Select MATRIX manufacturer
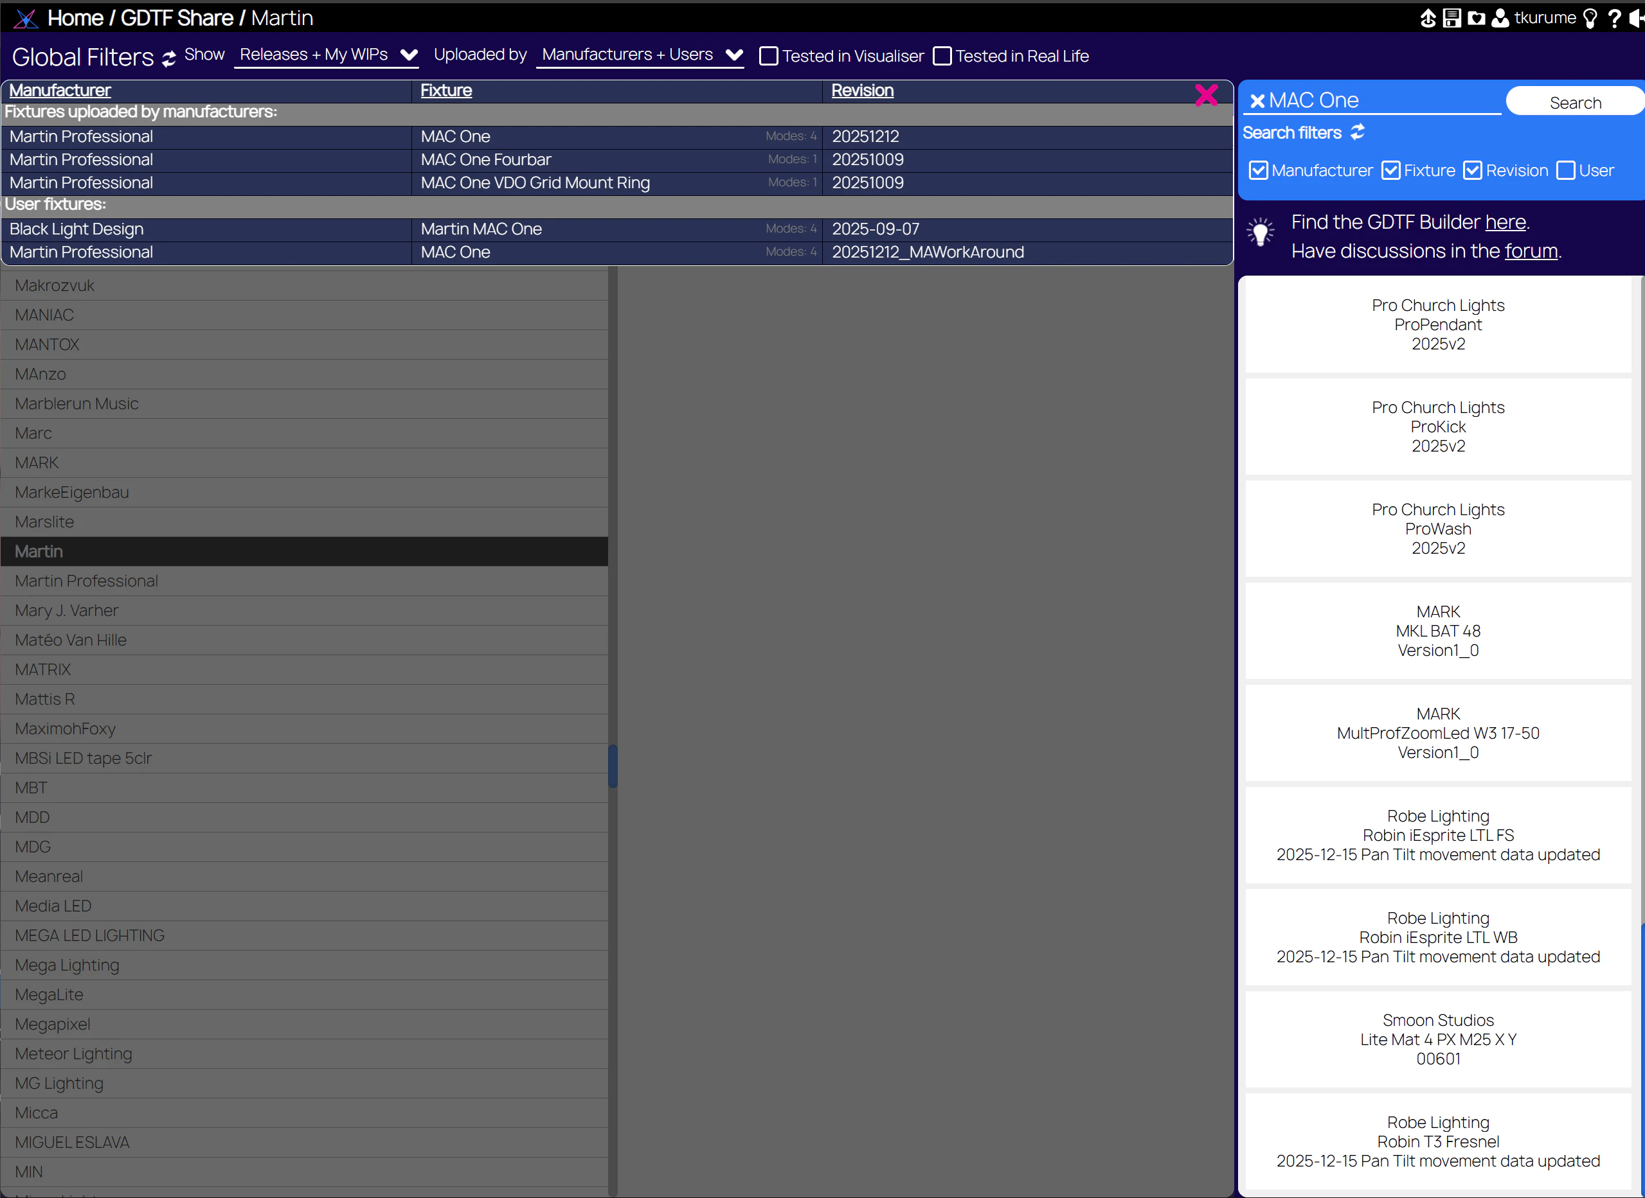 click(x=304, y=669)
